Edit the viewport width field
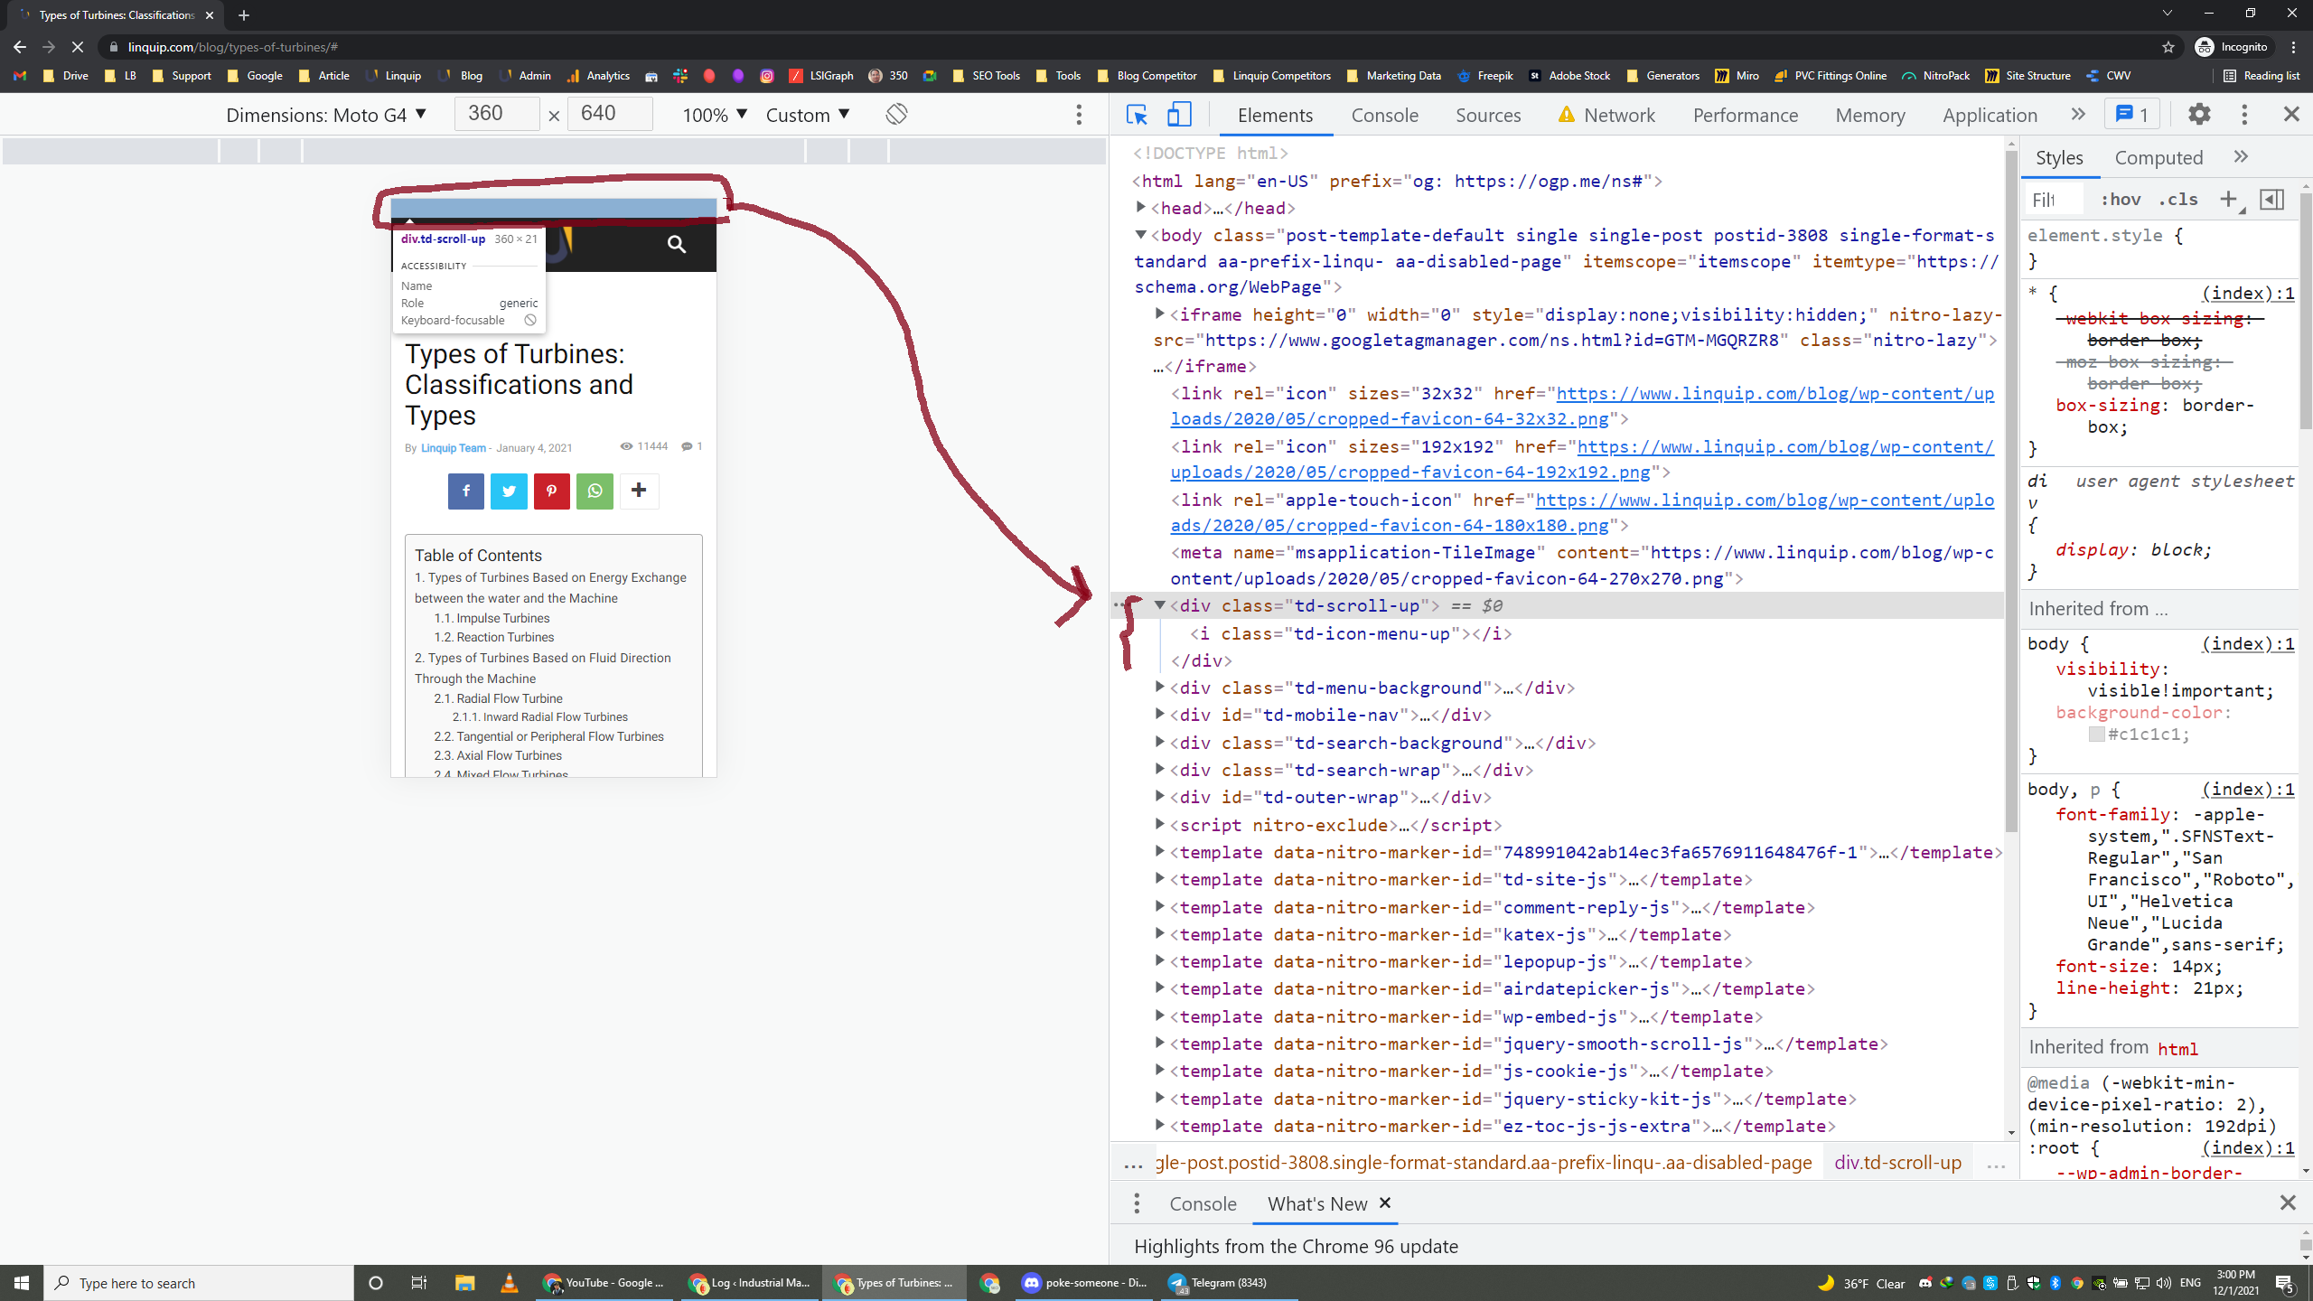 coord(496,114)
